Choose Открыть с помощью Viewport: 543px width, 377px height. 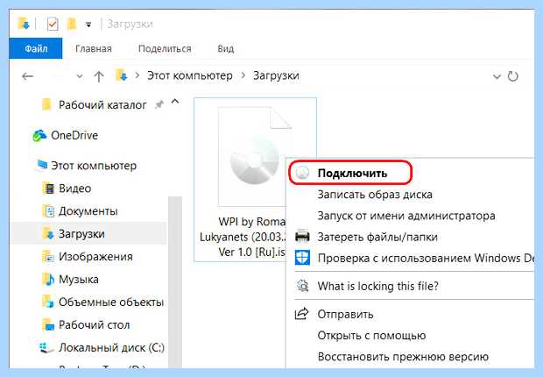[x=371, y=336]
